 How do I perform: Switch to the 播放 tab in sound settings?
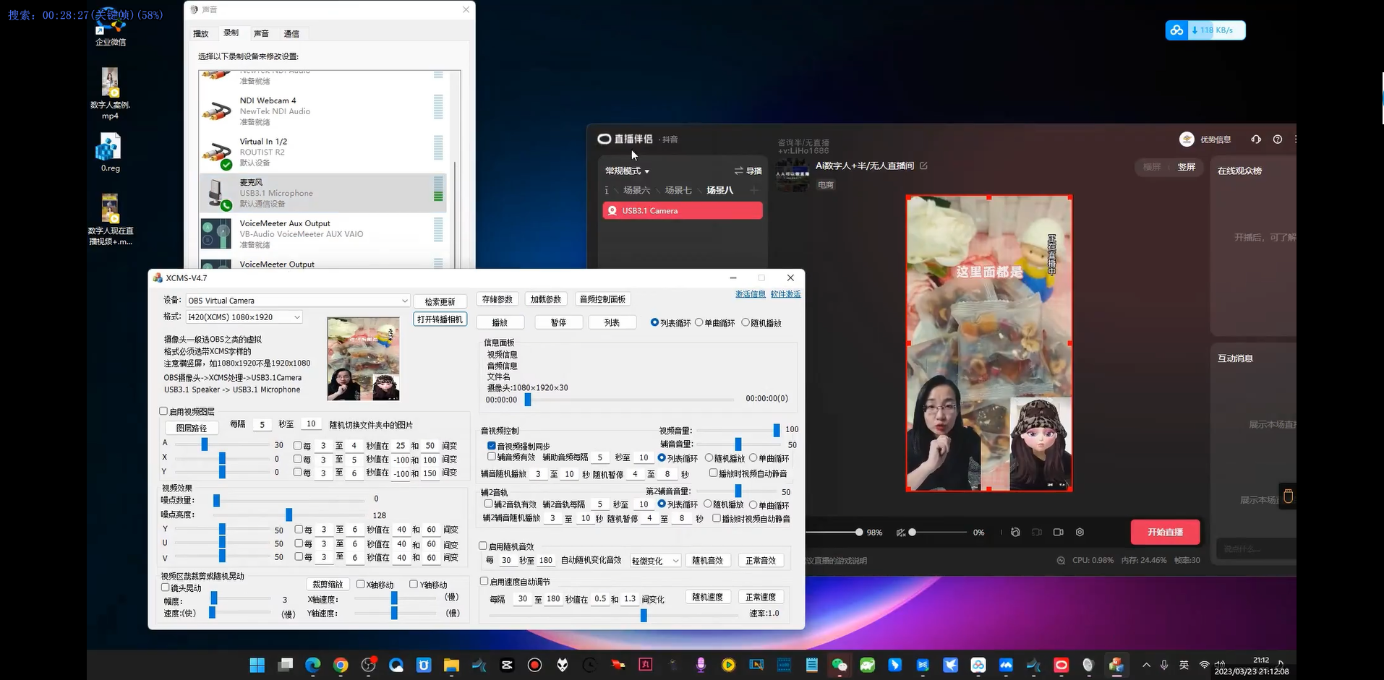pyautogui.click(x=201, y=33)
